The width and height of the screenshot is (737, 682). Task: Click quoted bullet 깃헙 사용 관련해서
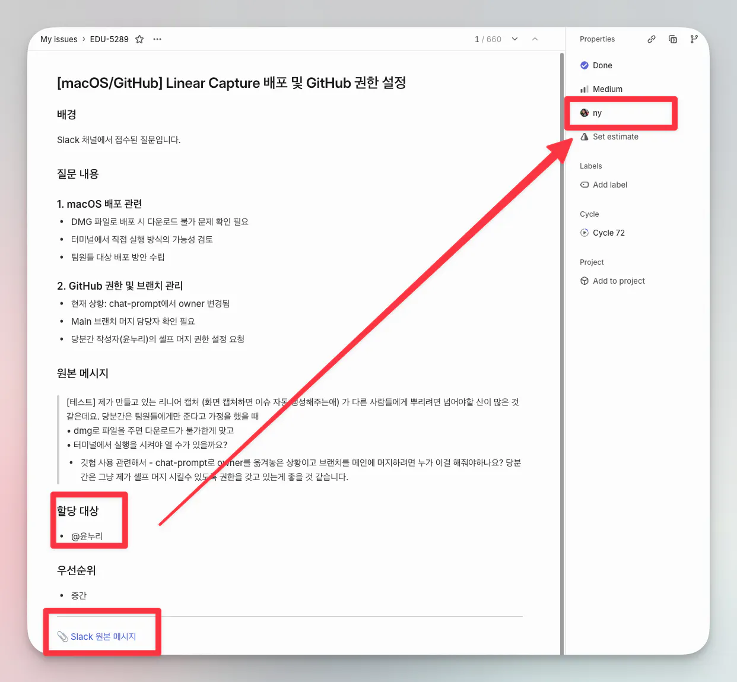(301, 470)
